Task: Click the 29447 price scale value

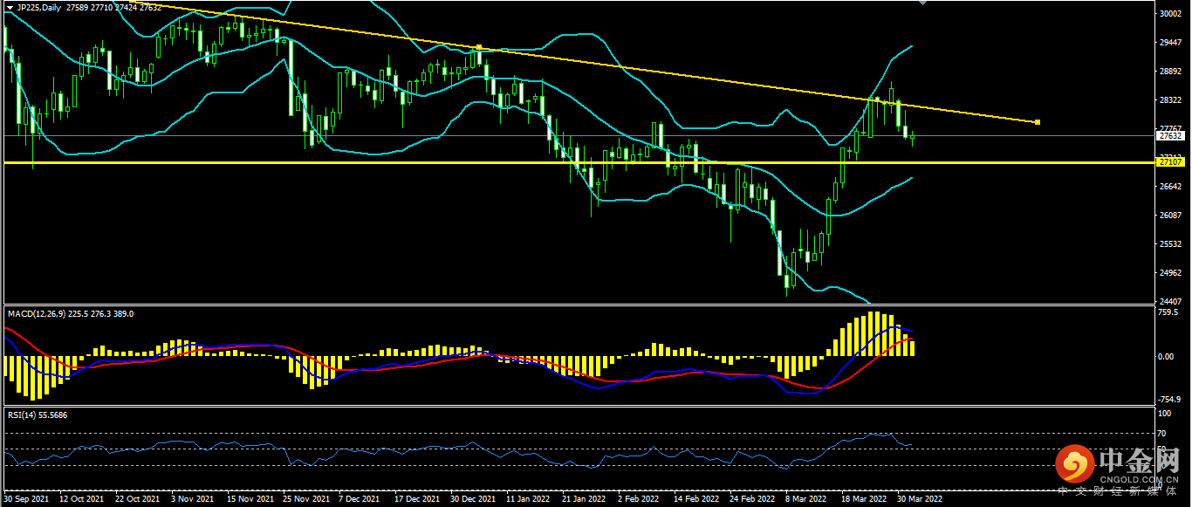Action: pos(1170,43)
